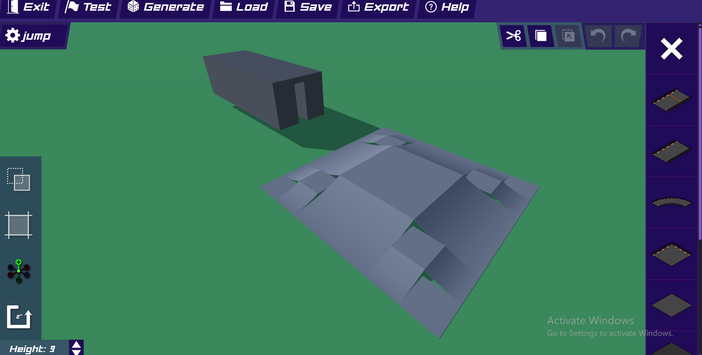Click the Cut scissors icon
702x355 pixels.
513,36
